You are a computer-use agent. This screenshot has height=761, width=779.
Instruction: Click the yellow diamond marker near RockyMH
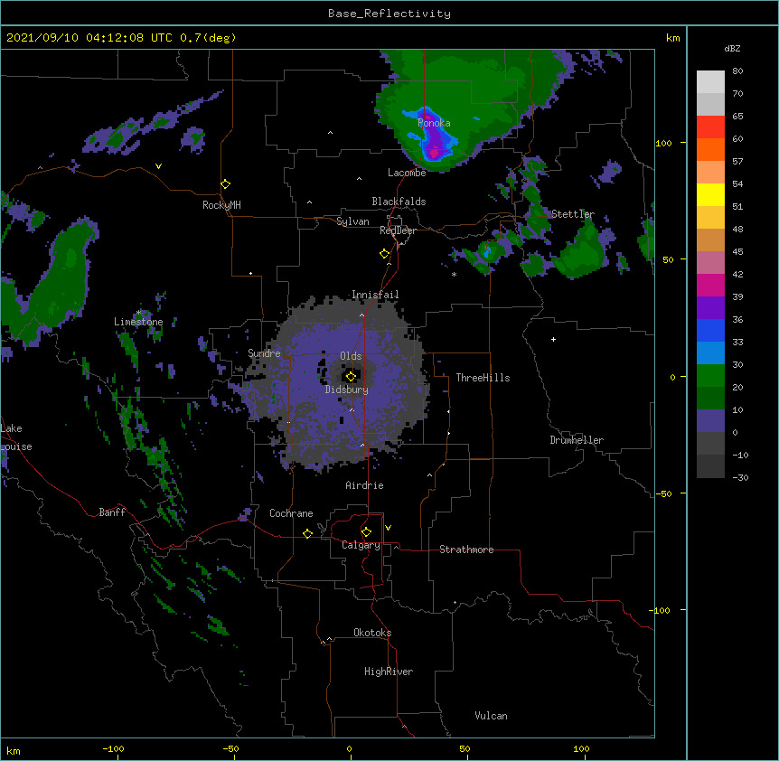pos(226,183)
